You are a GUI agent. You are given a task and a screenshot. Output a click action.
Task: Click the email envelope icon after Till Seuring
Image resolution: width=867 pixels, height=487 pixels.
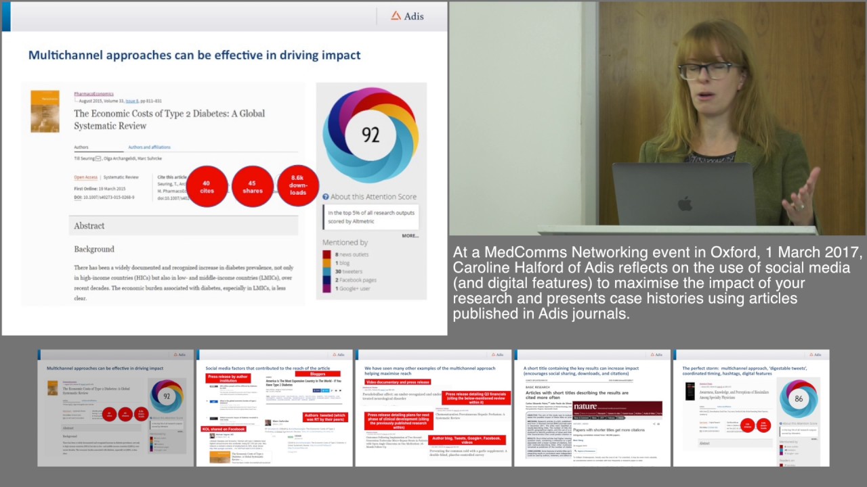coord(98,158)
